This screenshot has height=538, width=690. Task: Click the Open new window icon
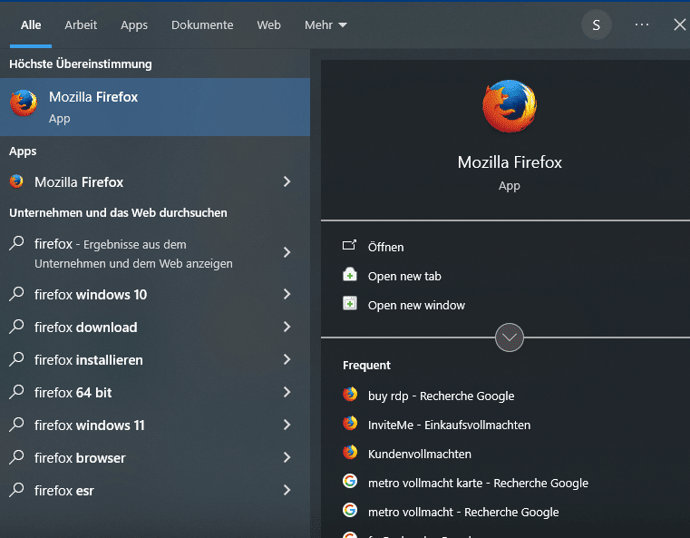pos(350,303)
